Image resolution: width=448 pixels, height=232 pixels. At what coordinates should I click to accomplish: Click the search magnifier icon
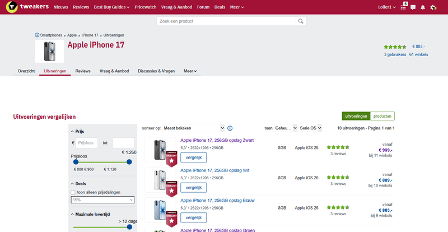coord(301,21)
